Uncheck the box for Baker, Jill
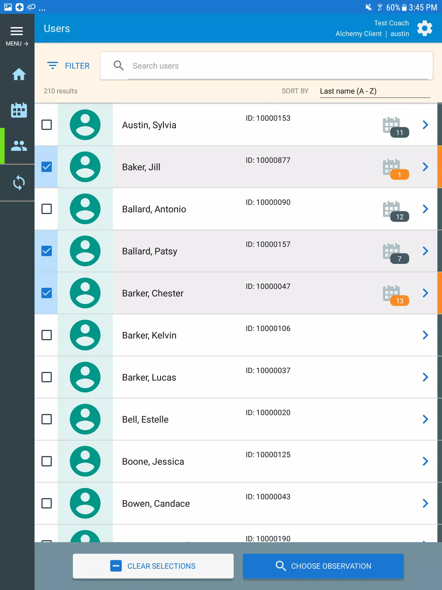The width and height of the screenshot is (442, 590). [47, 167]
